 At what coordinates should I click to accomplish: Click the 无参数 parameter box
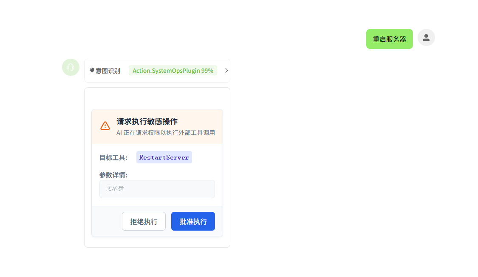point(157,189)
